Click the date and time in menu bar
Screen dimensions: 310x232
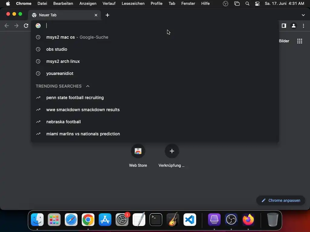[x=284, y=3]
